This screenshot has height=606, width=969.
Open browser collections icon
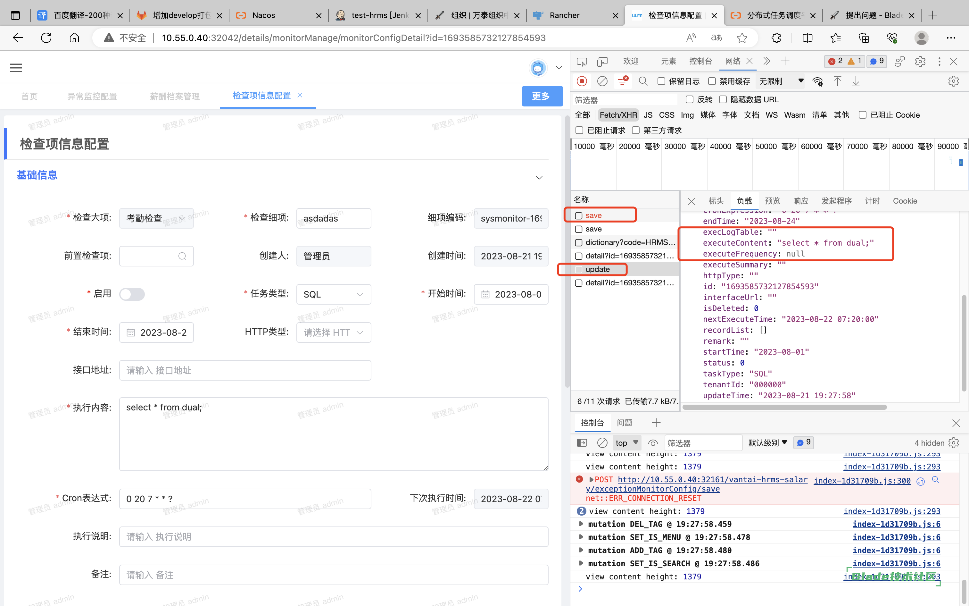point(864,38)
